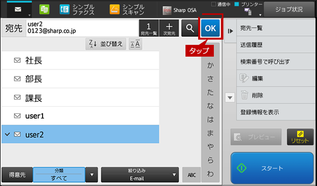The height and width of the screenshot is (186, 317).
Task: Jump to た index in kana bar
Action: [210, 93]
